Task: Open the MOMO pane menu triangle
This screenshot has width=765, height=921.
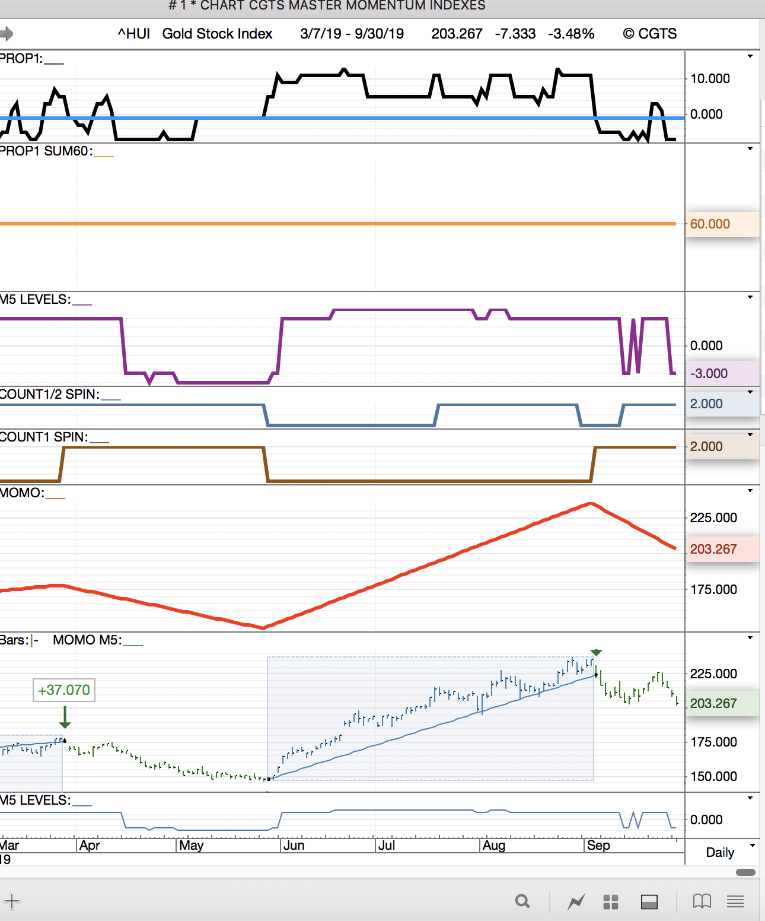Action: (x=750, y=491)
